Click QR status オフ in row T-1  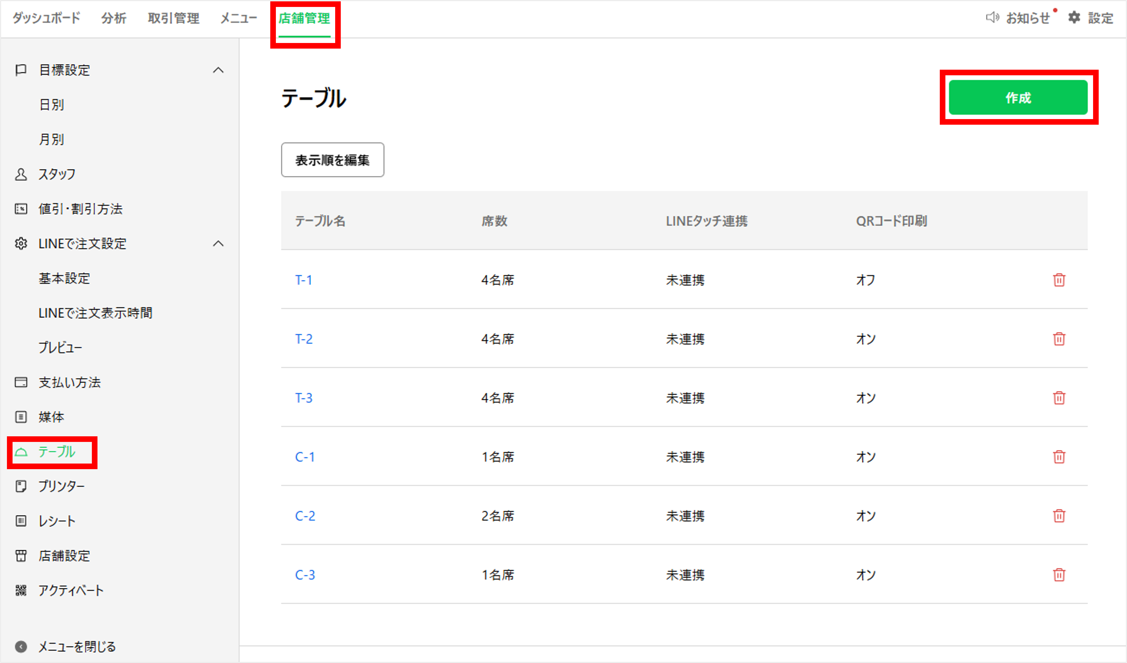coord(866,280)
